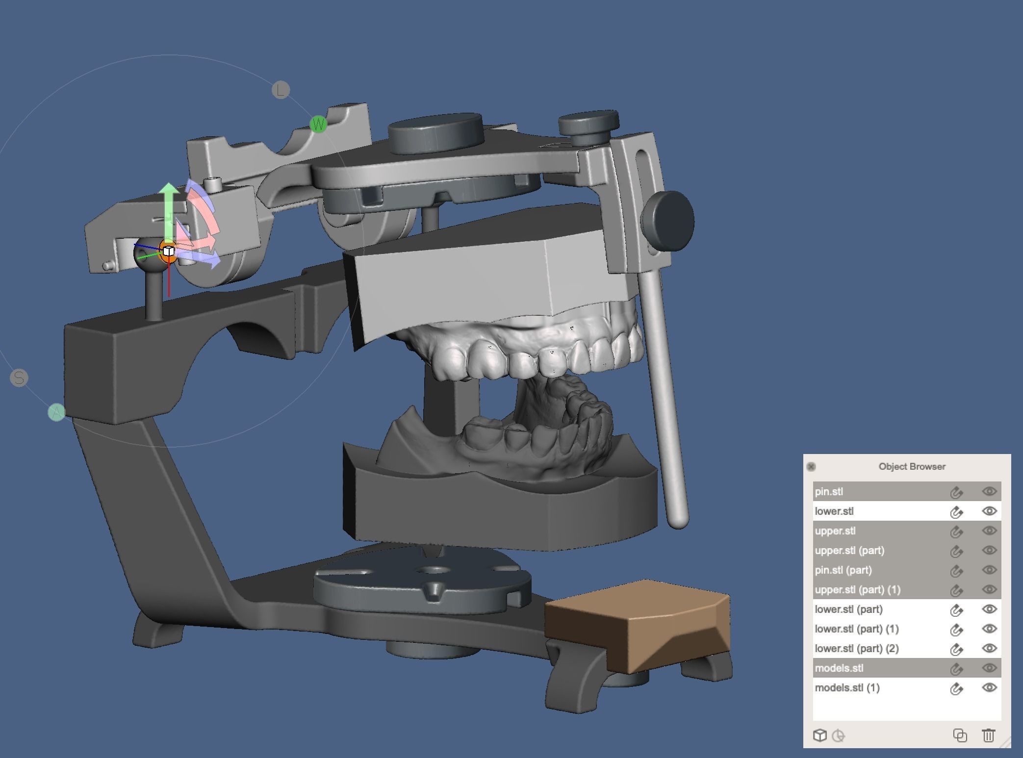This screenshot has width=1023, height=758.
Task: Toggle the magnet target icon for pin.stl
Action: tap(956, 492)
